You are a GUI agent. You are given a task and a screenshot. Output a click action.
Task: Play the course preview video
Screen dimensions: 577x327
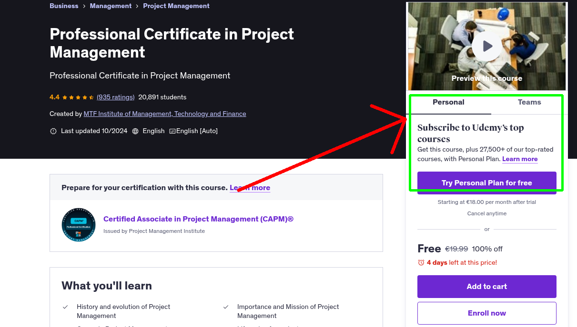(x=486, y=46)
